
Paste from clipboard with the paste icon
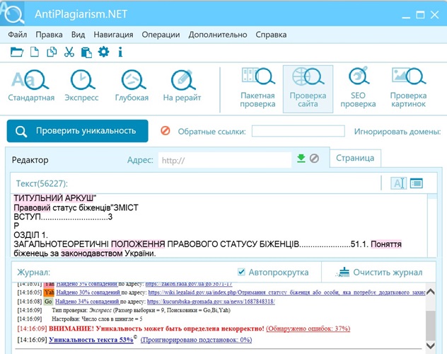[86, 52]
